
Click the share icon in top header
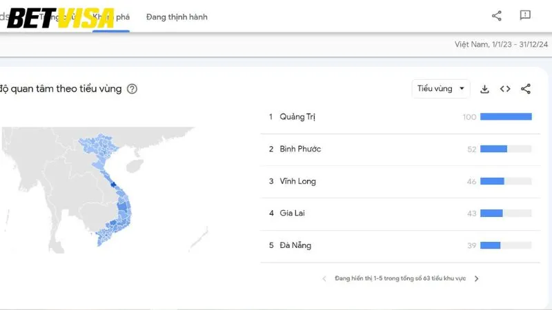[x=497, y=15]
